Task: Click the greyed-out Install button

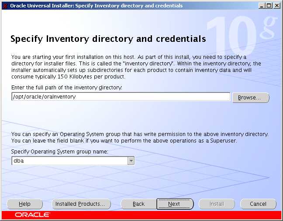Action: coord(217,204)
